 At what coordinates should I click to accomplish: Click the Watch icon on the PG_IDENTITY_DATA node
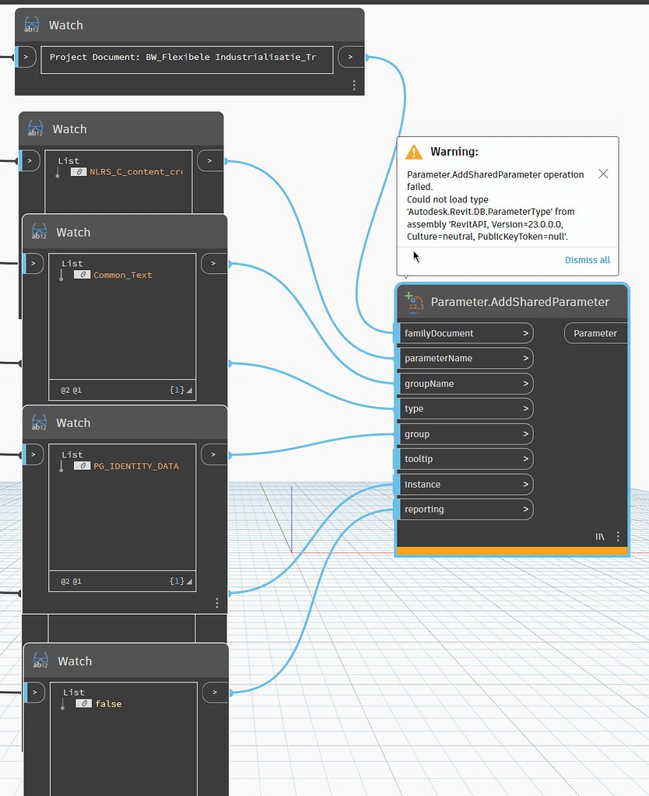(x=40, y=423)
